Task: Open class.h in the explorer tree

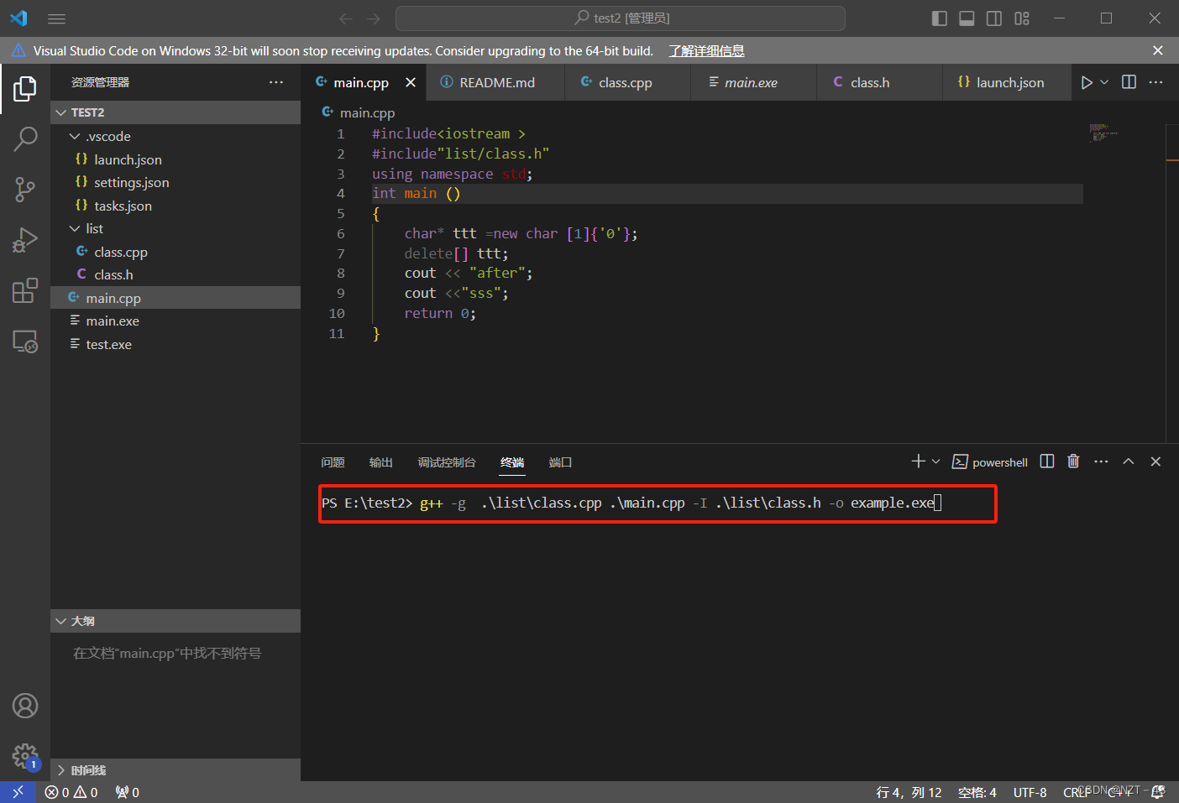Action: click(176, 274)
